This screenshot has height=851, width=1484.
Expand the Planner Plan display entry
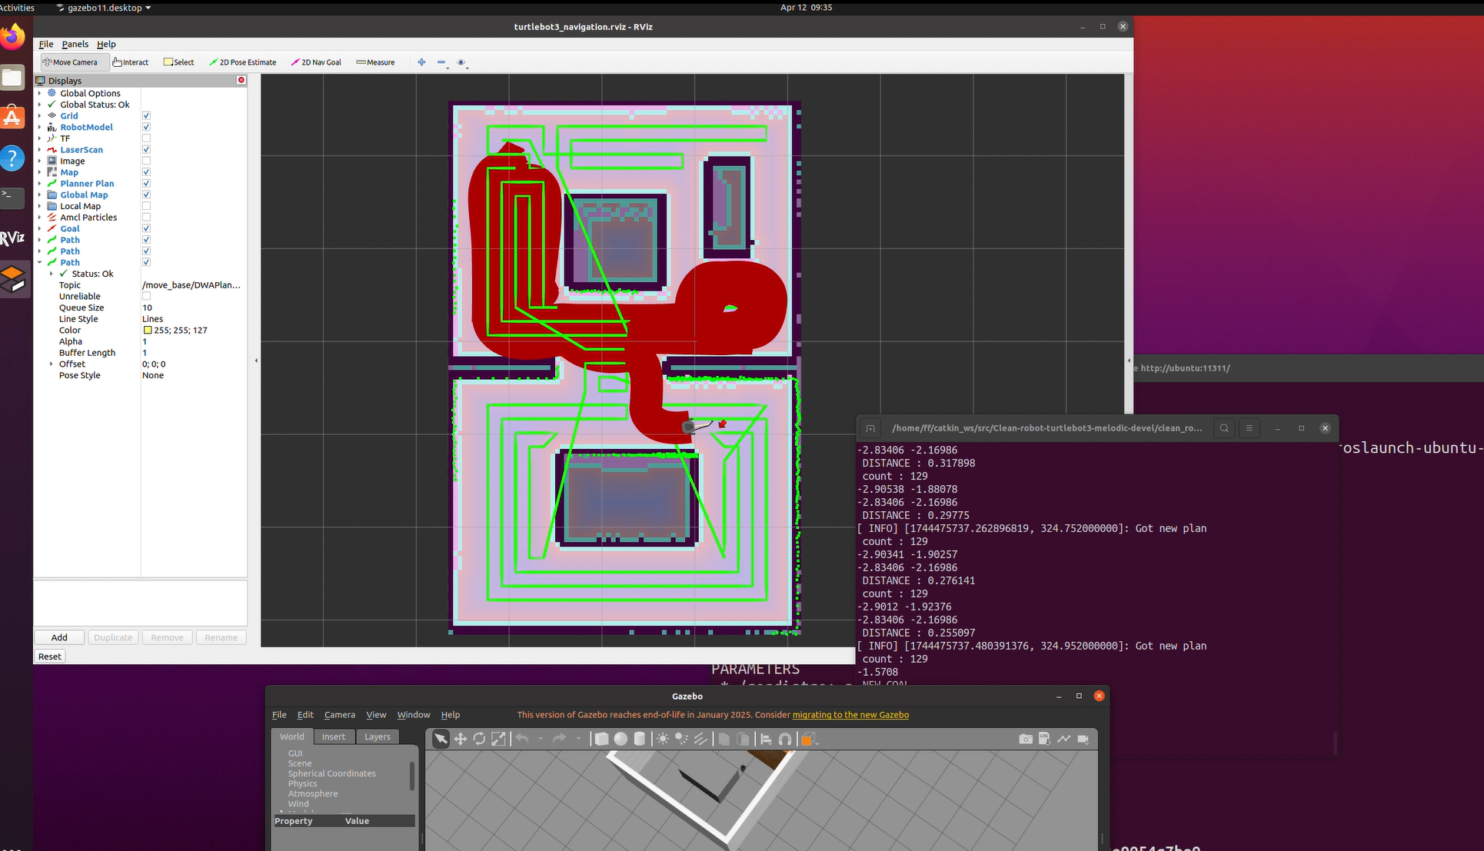tap(40, 184)
